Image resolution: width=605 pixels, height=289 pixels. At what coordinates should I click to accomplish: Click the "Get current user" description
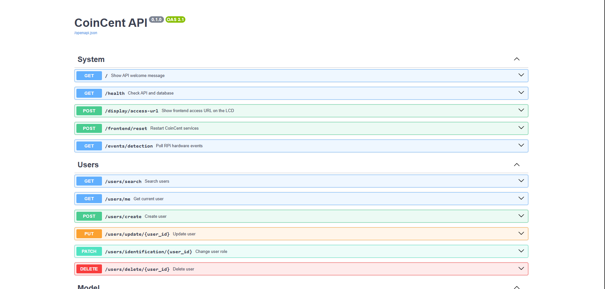coord(149,199)
